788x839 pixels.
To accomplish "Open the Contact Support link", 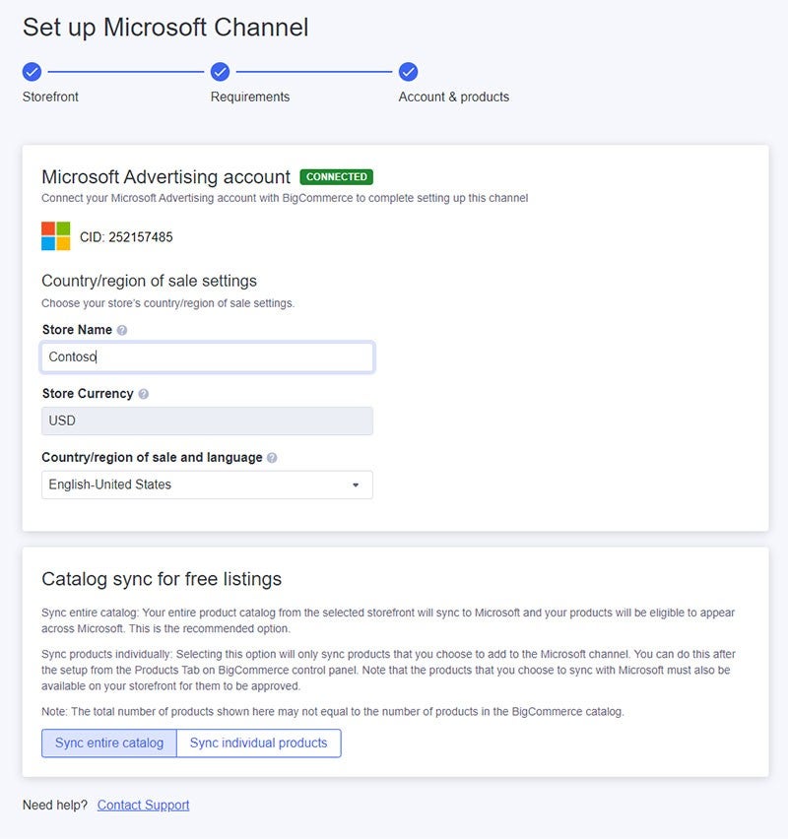I will tap(143, 805).
